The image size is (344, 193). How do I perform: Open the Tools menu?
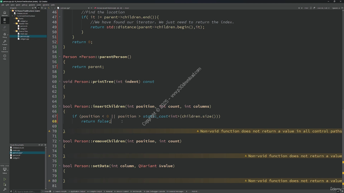click(x=39, y=5)
